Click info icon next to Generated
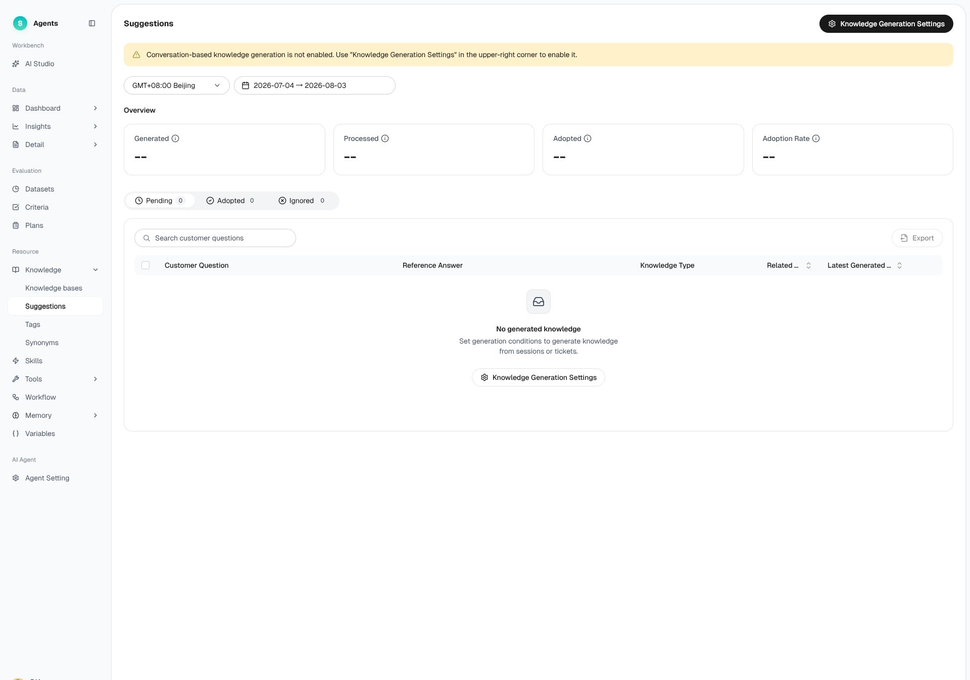The height and width of the screenshot is (680, 970). click(x=175, y=138)
